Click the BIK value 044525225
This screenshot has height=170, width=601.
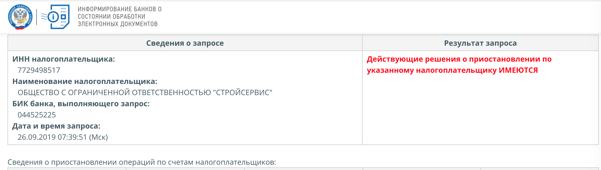click(37, 115)
